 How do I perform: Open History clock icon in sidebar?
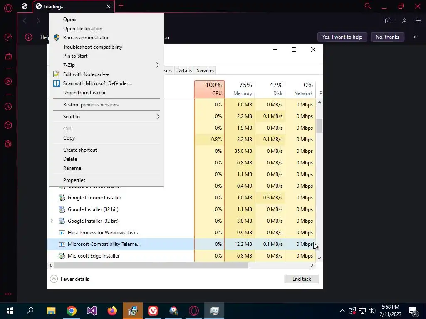(x=8, y=107)
